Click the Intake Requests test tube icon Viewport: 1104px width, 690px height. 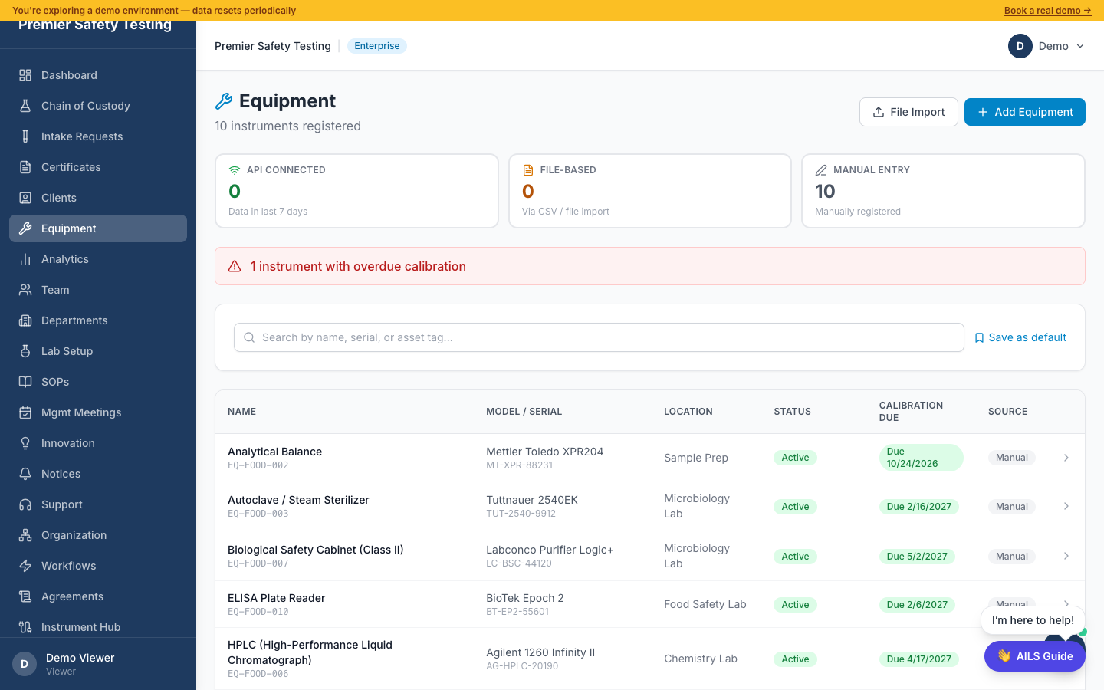25,136
